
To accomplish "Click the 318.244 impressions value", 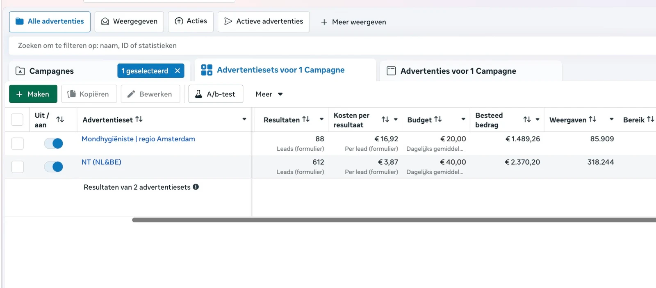I will [x=601, y=162].
